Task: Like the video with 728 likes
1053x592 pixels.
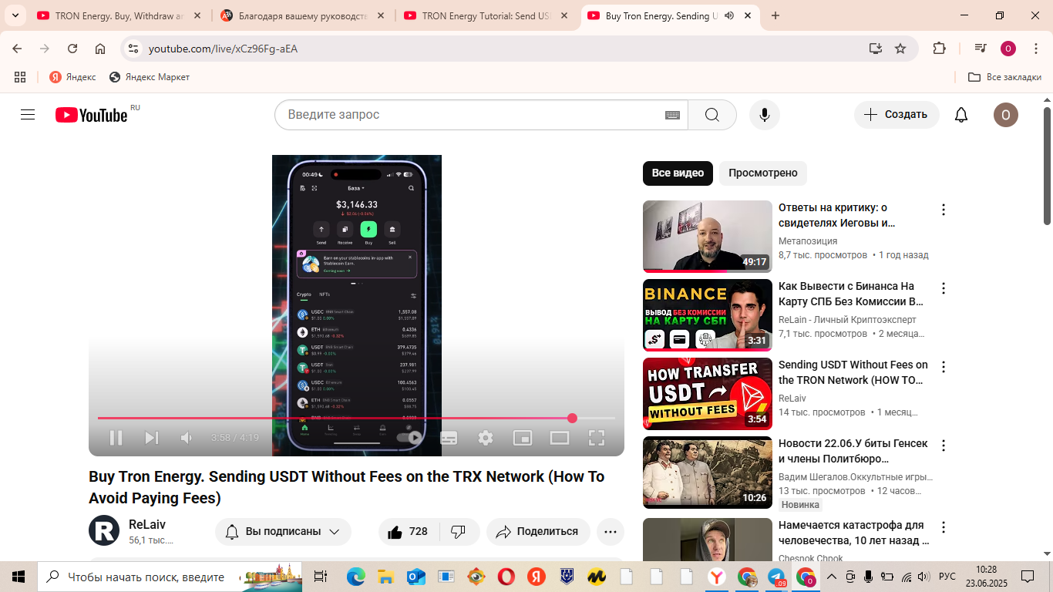Action: pos(409,532)
